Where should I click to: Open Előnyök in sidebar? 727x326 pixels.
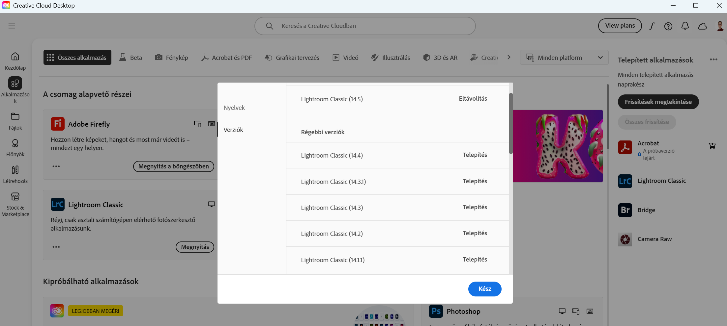point(15,148)
